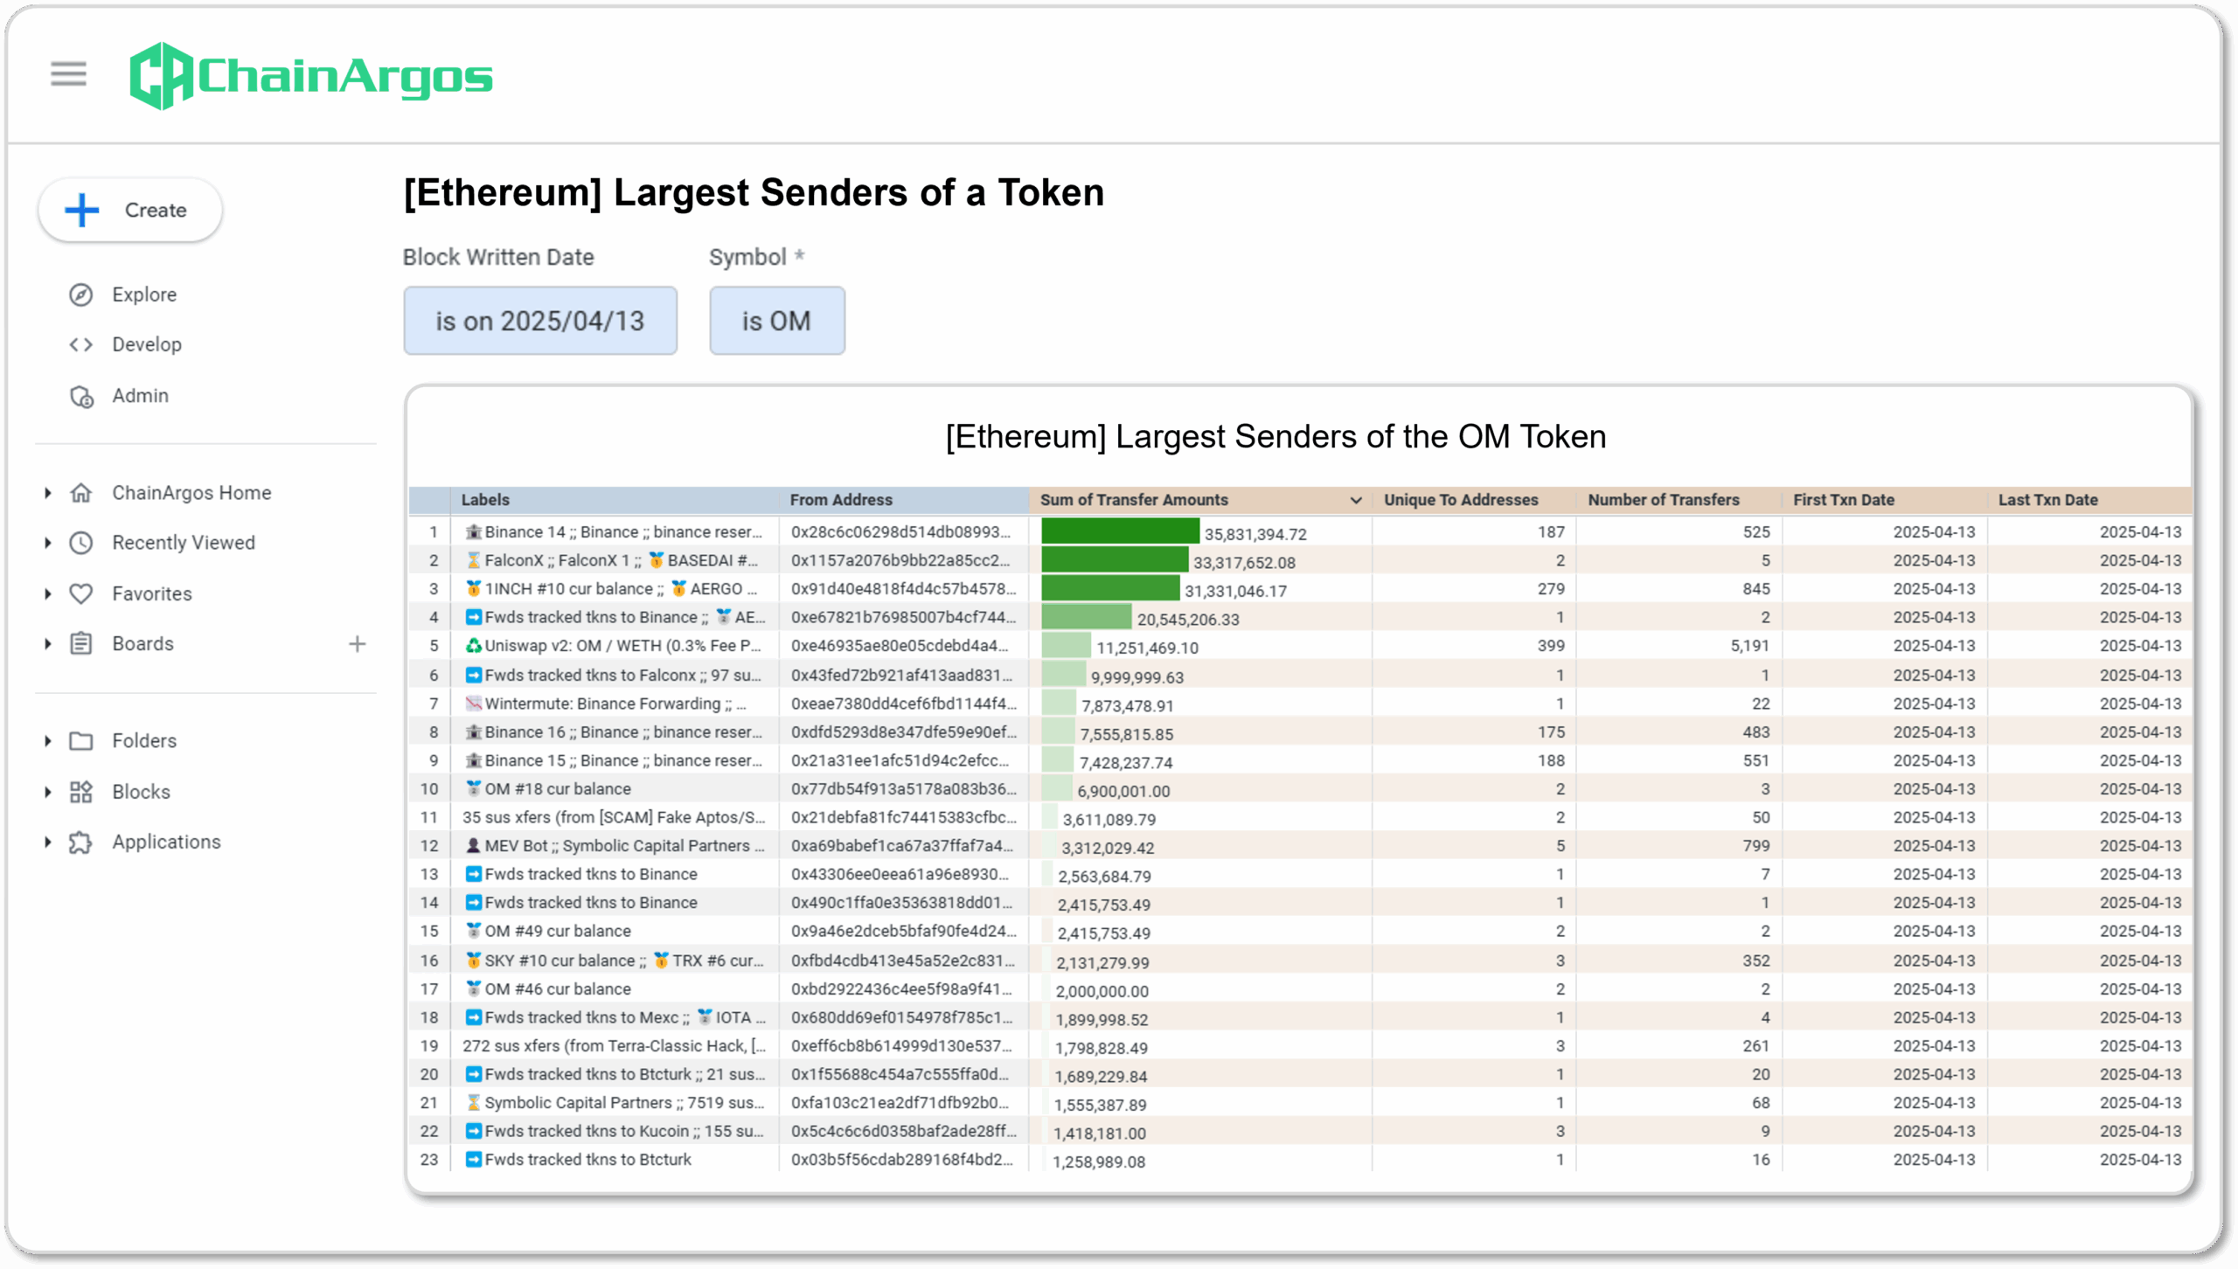Expand the Recently Viewed section
Viewport: 2238px width, 1269px height.
point(48,543)
